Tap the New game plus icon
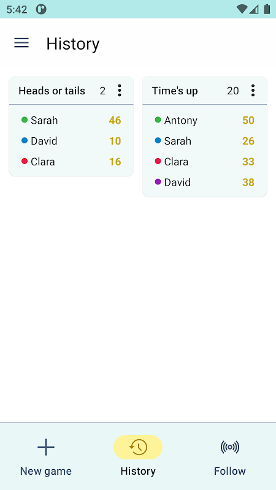 (46, 447)
